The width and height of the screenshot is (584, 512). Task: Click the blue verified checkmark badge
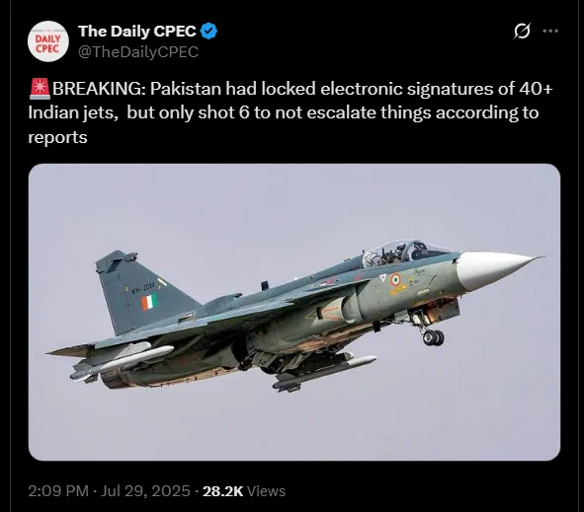(x=209, y=32)
